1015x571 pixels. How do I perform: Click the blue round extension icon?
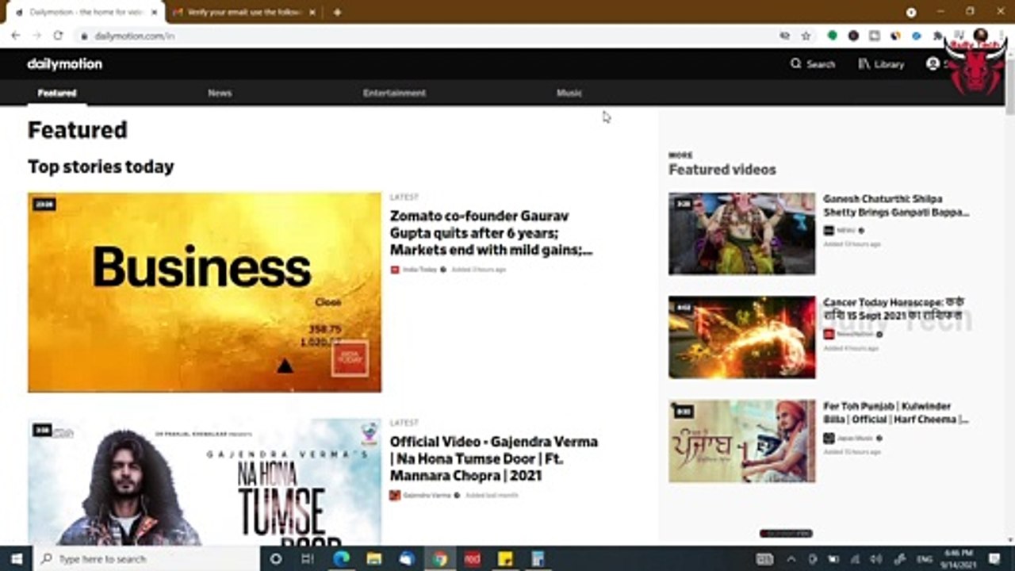coord(916,36)
